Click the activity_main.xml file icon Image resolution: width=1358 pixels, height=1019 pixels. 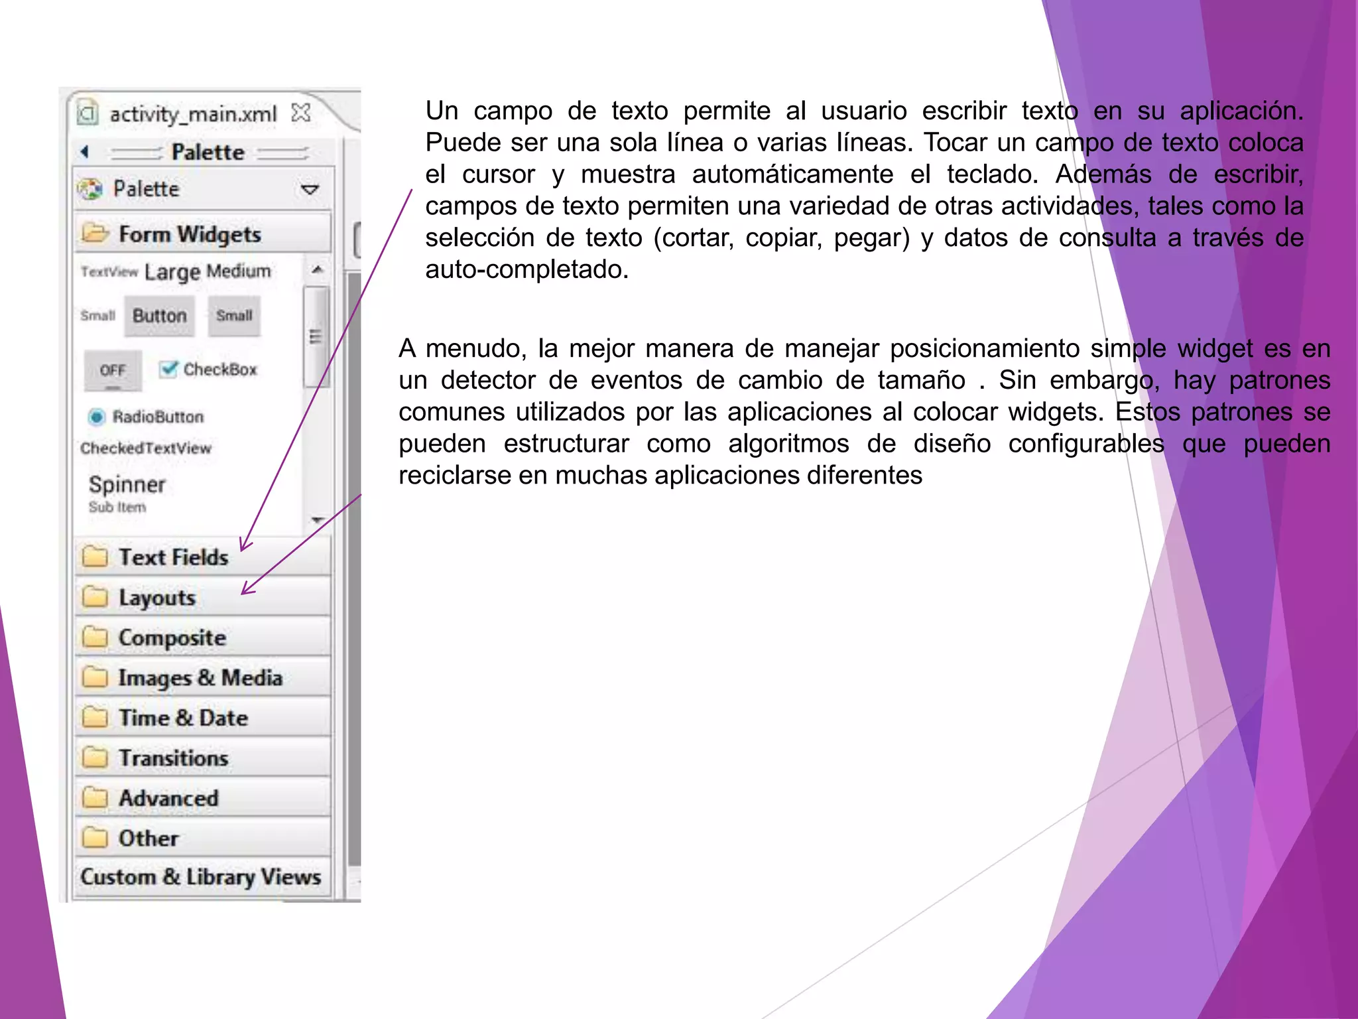(88, 113)
